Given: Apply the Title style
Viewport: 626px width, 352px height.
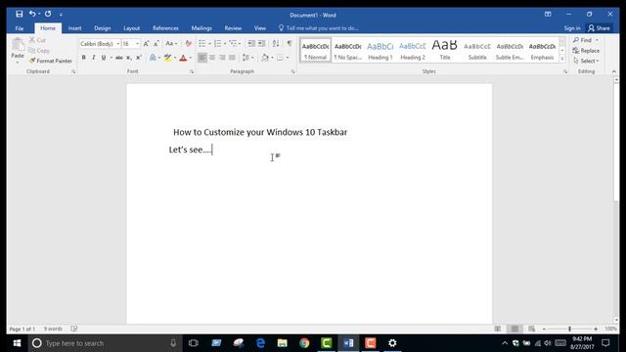Looking at the screenshot, I should pyautogui.click(x=445, y=50).
